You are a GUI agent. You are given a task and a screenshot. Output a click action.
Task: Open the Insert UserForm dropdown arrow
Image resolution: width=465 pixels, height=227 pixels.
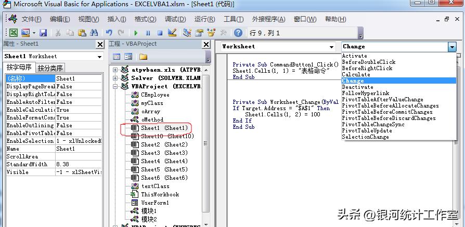(34, 33)
